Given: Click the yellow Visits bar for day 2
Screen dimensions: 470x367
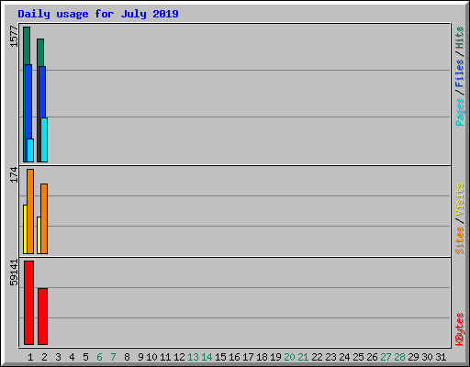Looking at the screenshot, I should point(39,235).
